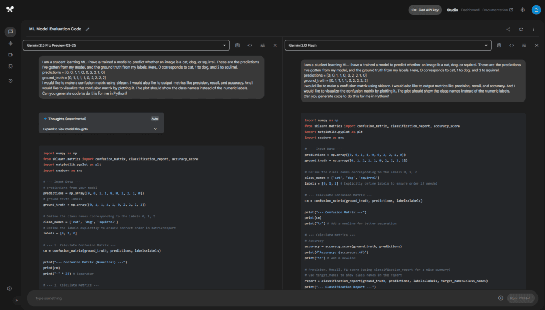Image resolution: width=545 pixels, height=310 pixels.
Task: Open the Documentation link
Action: click(498, 10)
